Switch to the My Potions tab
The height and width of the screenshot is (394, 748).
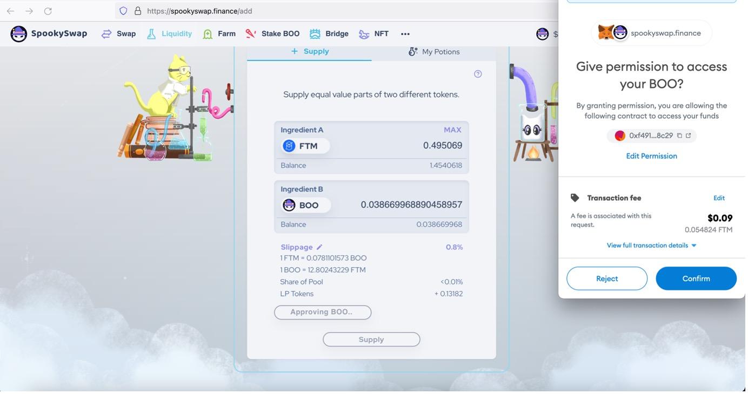click(x=433, y=52)
